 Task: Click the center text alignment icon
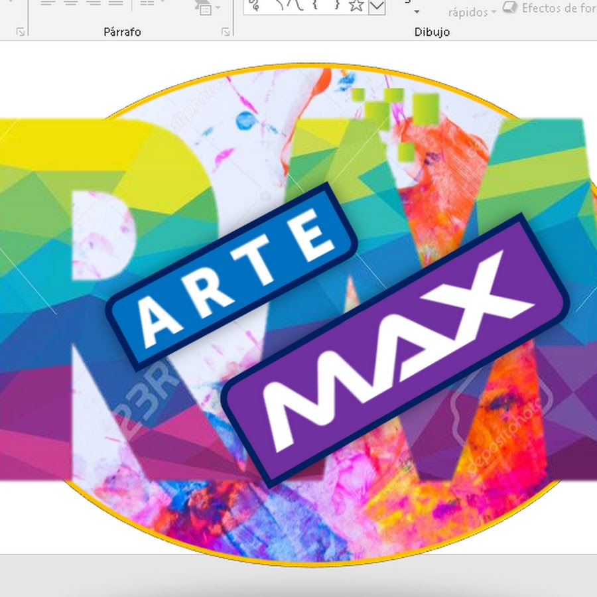tap(70, 3)
